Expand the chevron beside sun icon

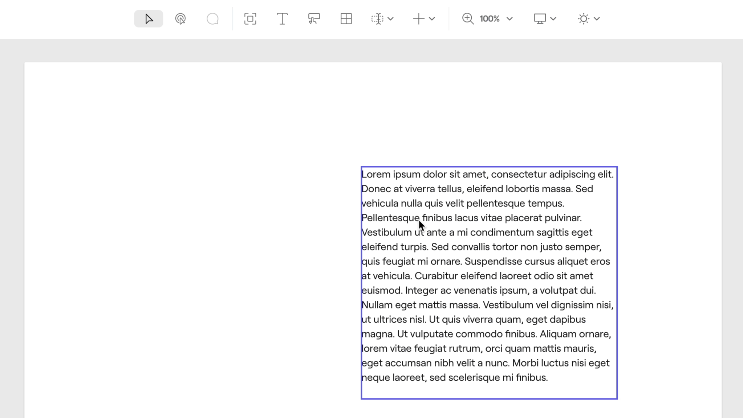597,19
